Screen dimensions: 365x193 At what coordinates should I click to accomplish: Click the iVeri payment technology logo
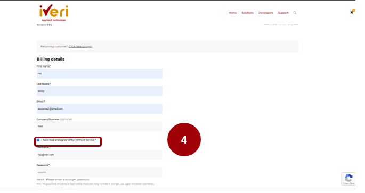[54, 13]
